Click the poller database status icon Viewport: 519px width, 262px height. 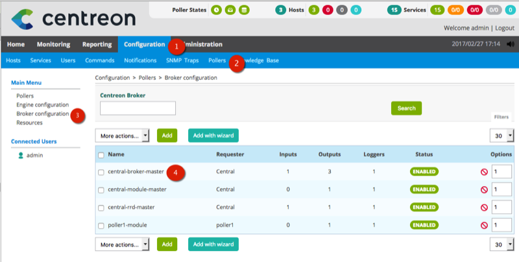(243, 10)
